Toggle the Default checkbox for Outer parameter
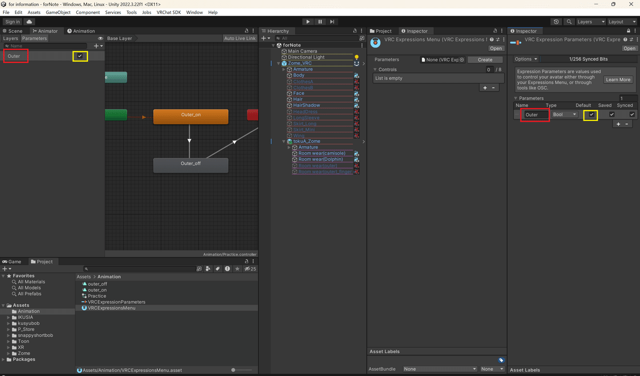 (590, 114)
